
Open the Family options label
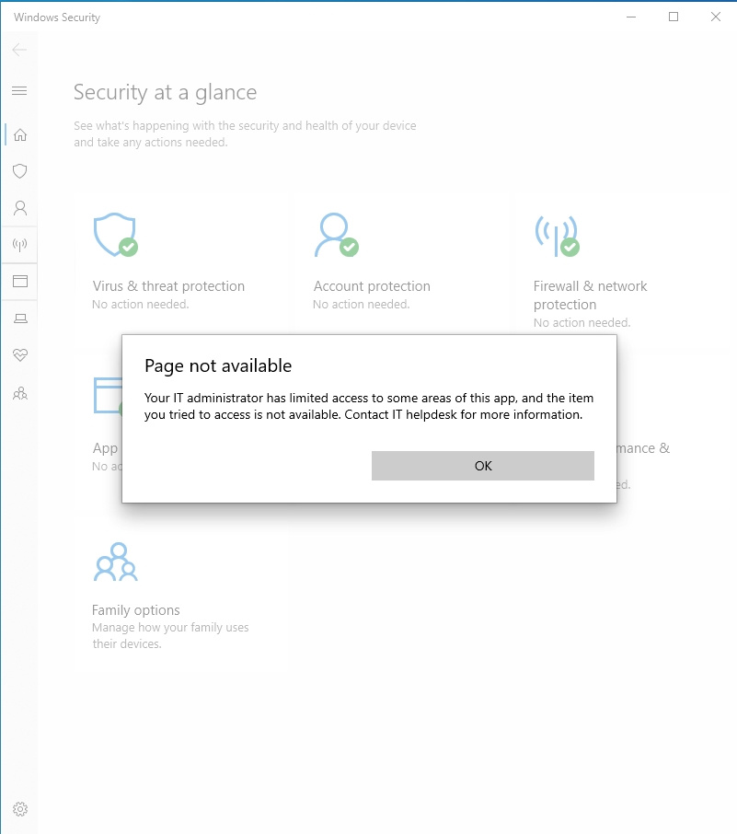click(x=136, y=610)
